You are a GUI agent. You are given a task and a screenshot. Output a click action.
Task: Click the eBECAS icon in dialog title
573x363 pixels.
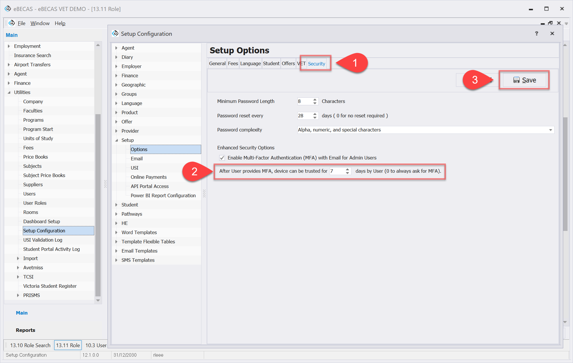115,33
